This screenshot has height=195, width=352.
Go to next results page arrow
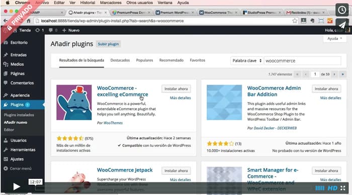(x=334, y=74)
